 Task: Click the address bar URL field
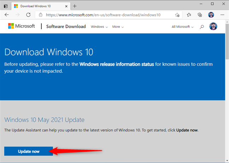coord(106,15)
